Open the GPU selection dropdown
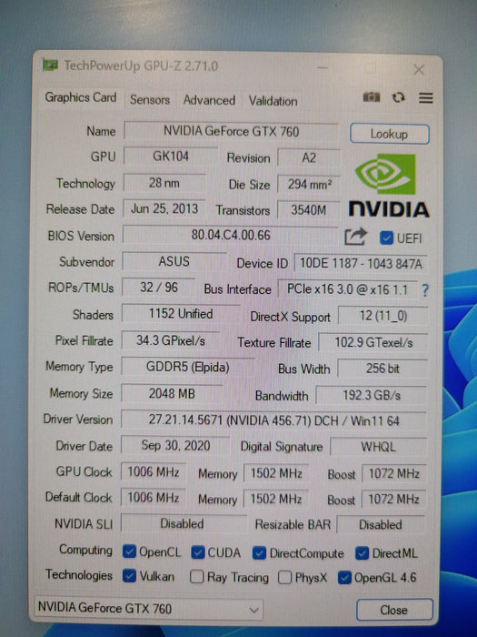 (x=148, y=609)
